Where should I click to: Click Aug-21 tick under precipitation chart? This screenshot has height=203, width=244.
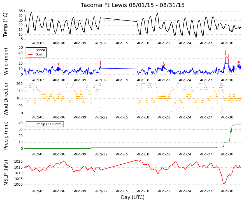coord(164,154)
